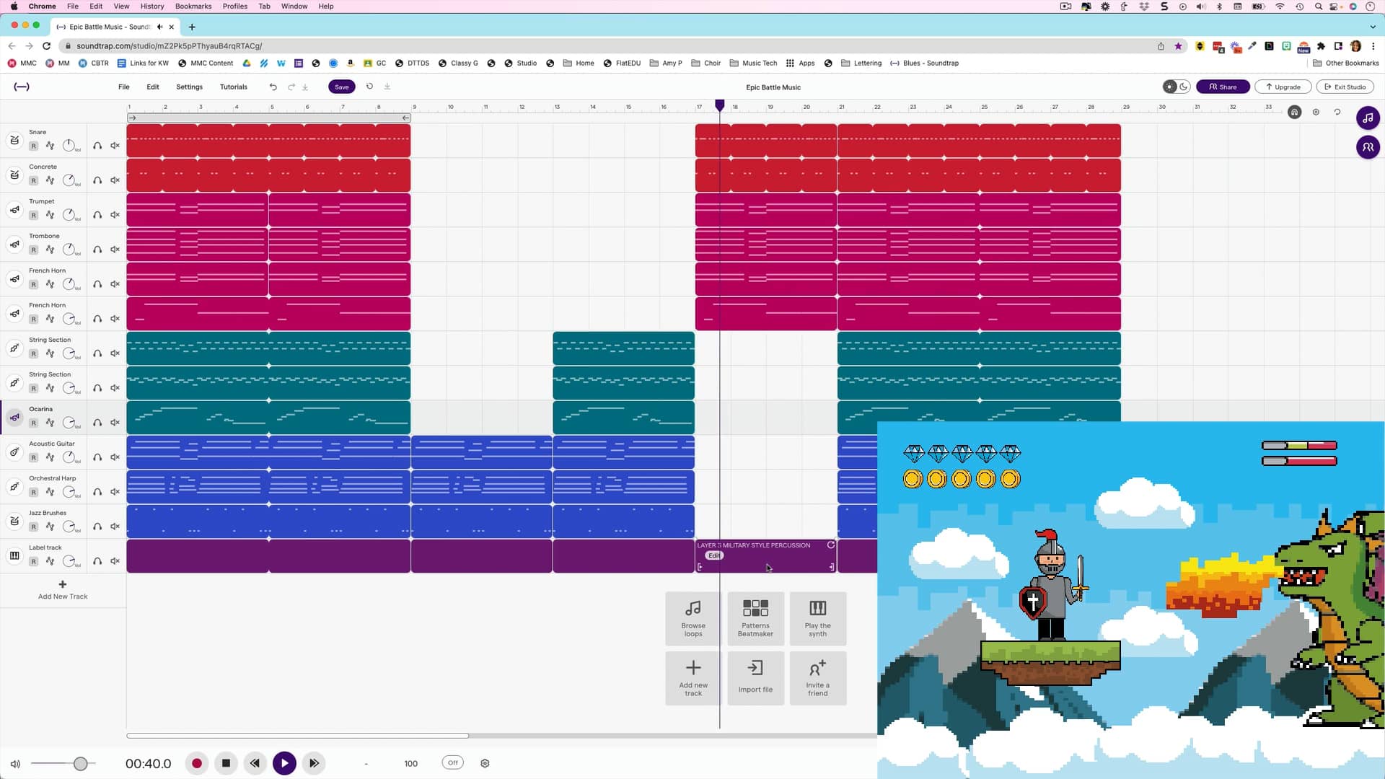Click the drum icon on the Snare track

click(14, 141)
